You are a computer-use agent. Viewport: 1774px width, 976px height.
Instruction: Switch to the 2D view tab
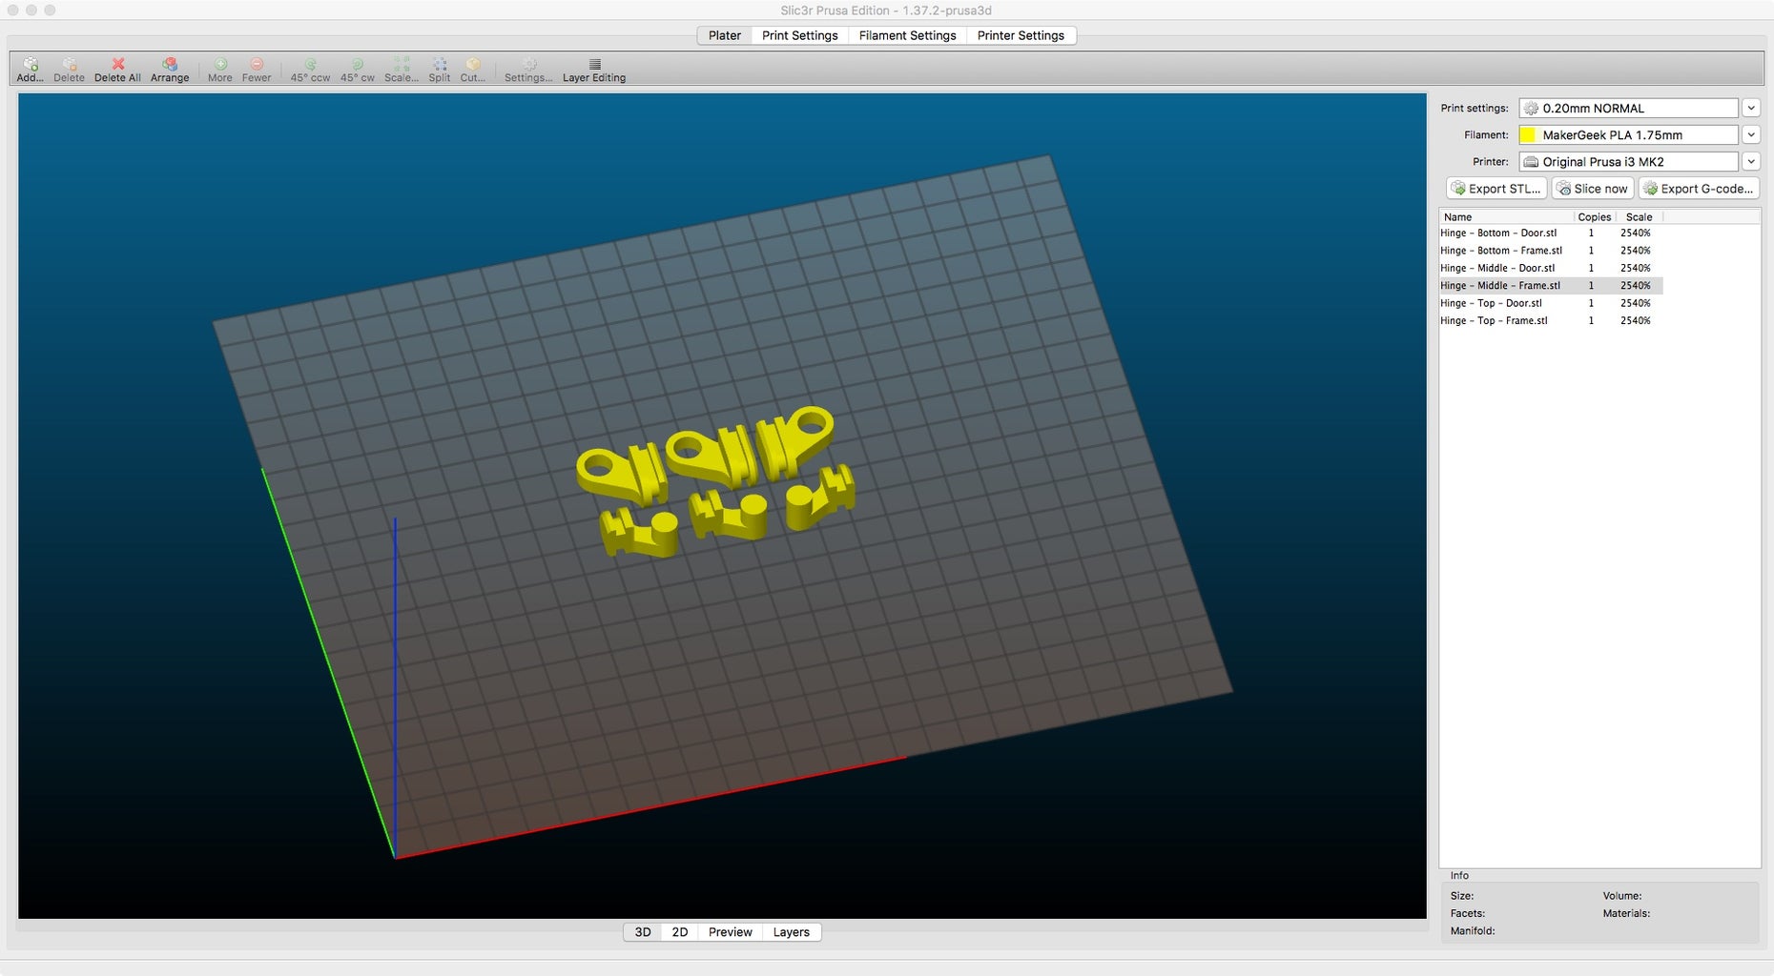tap(680, 932)
